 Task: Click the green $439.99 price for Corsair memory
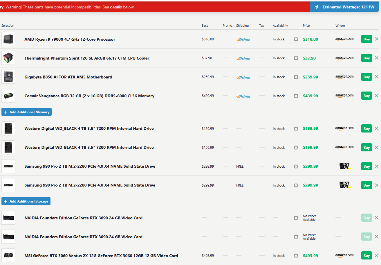(310, 96)
